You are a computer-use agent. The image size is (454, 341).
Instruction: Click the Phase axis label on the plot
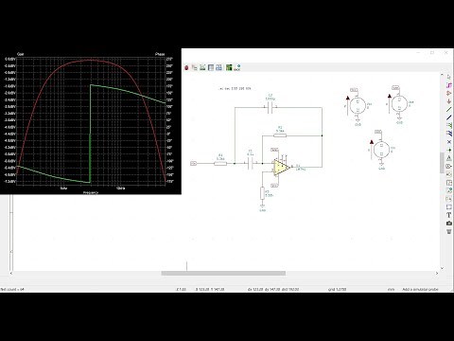pyautogui.click(x=160, y=54)
